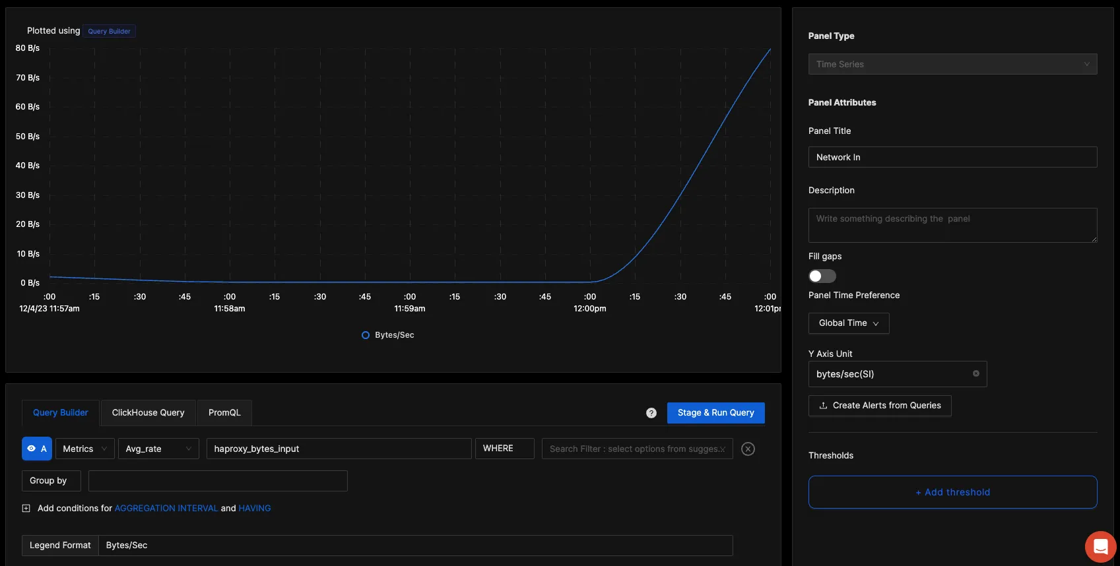Click the Panel Time Preference label
The image size is (1120, 566).
854,295
